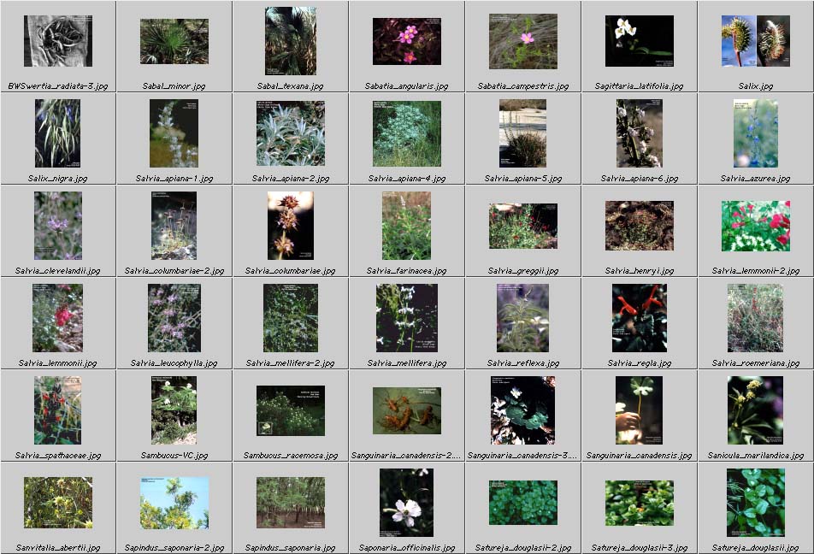Screen dimensions: 814x554
Task: Select the Sabatia_angularis.jpg pink flower image
Action: (x=406, y=41)
